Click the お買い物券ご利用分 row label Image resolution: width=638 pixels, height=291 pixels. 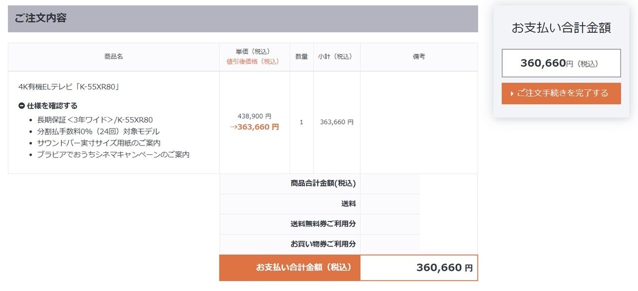323,244
